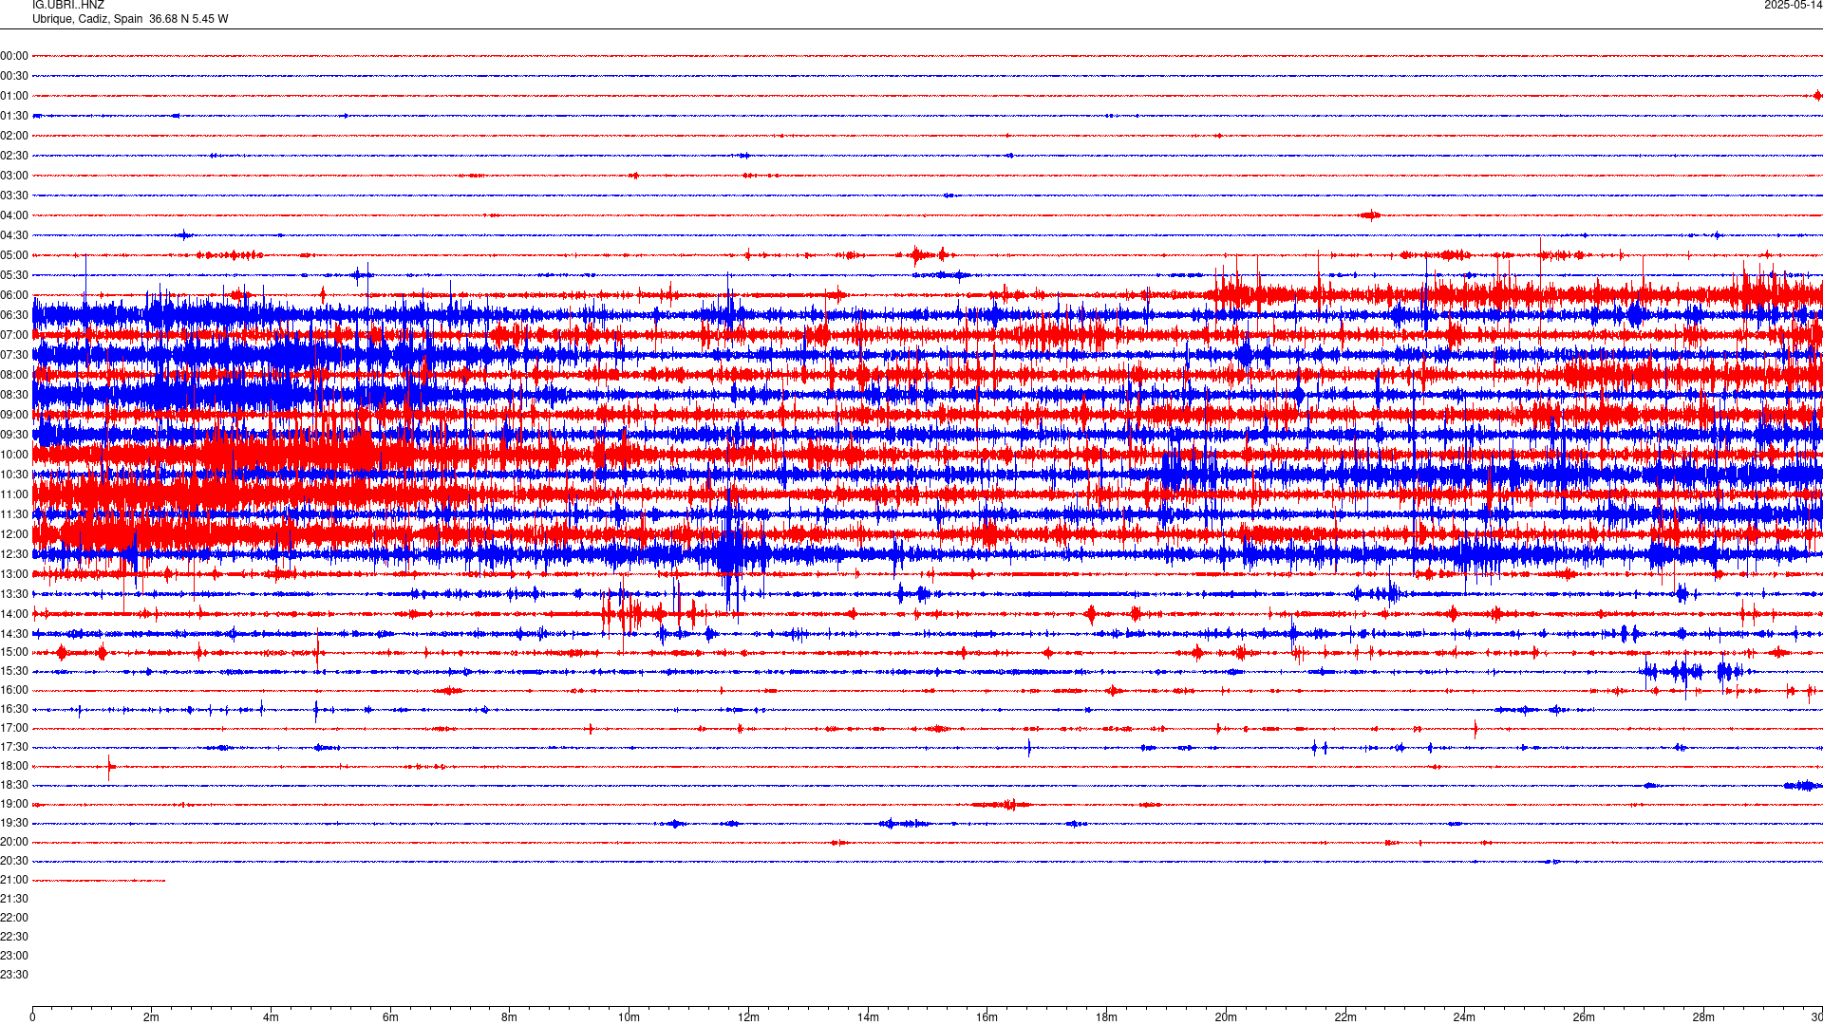Select the 07:30 time row label

click(14, 355)
